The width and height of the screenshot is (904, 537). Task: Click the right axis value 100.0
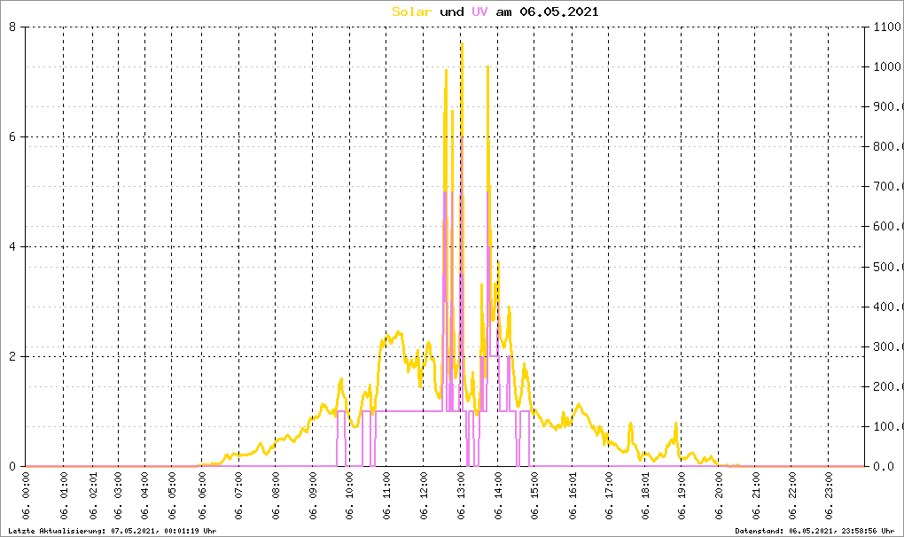pyautogui.click(x=886, y=426)
